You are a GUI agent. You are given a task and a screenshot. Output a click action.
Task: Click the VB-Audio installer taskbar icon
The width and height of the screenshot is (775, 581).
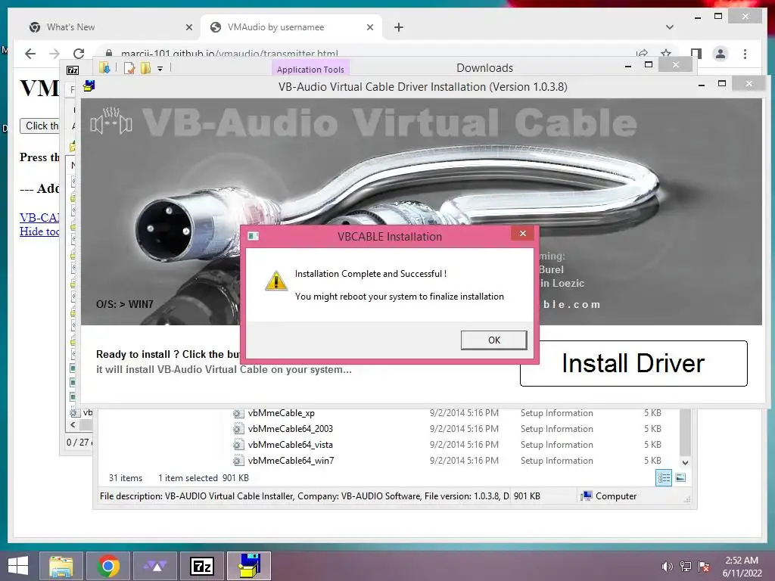click(249, 566)
